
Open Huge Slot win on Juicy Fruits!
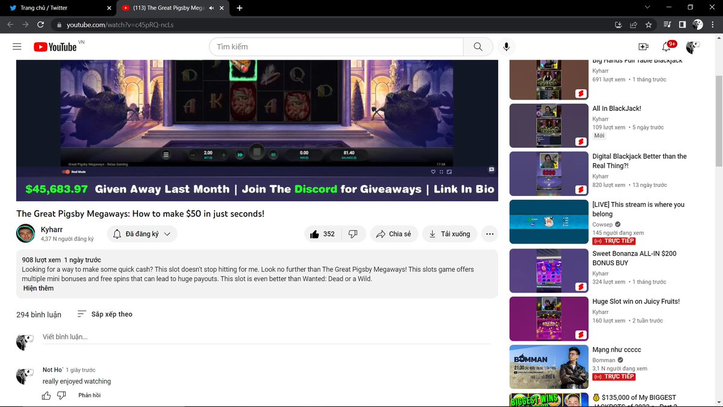point(549,318)
